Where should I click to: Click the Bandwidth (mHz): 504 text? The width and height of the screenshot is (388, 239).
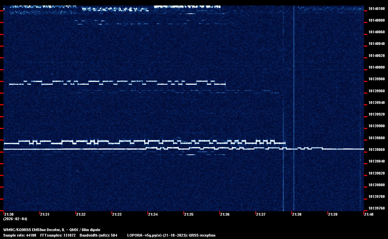(98, 235)
